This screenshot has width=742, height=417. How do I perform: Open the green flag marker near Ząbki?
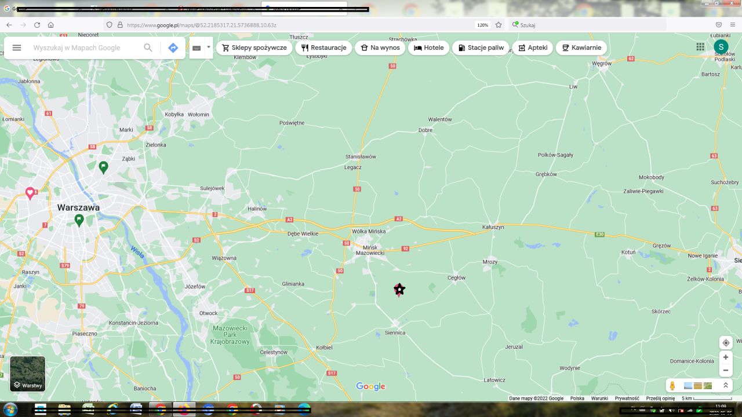(103, 167)
